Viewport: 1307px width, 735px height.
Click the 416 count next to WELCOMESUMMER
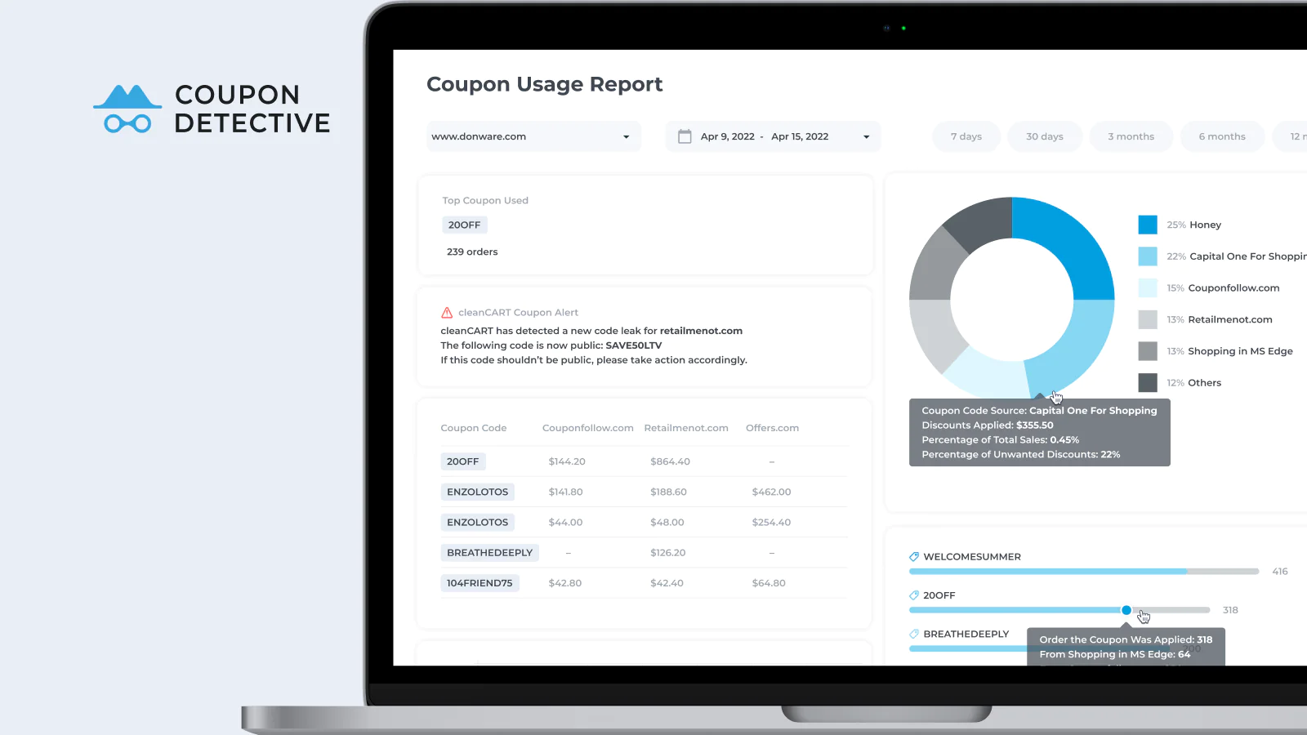(x=1280, y=572)
